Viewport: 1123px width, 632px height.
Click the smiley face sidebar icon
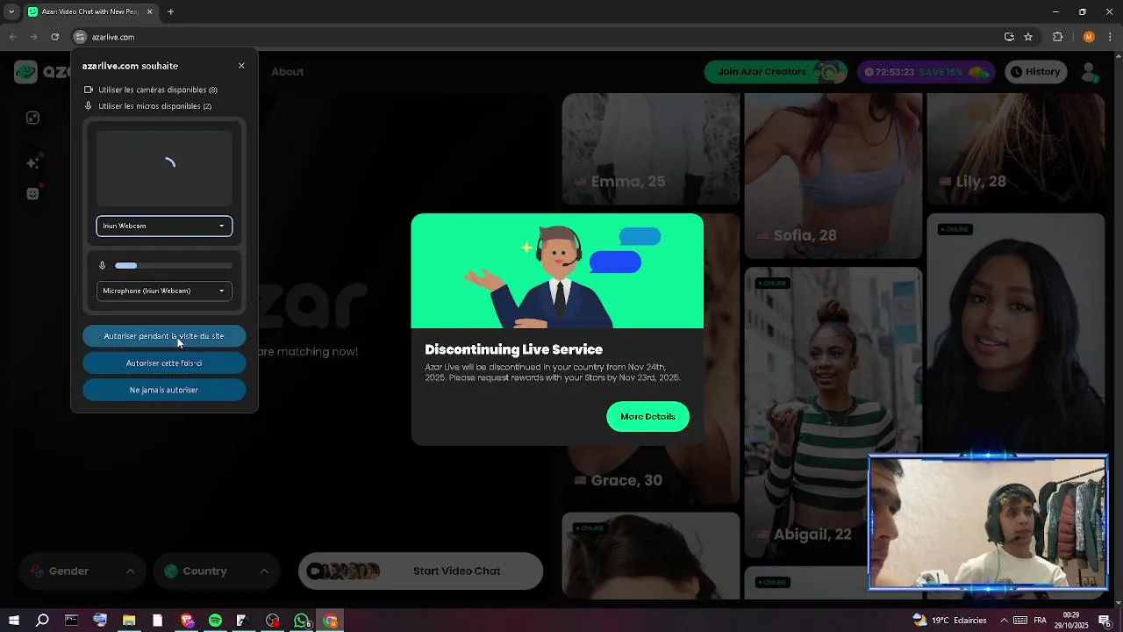32,193
